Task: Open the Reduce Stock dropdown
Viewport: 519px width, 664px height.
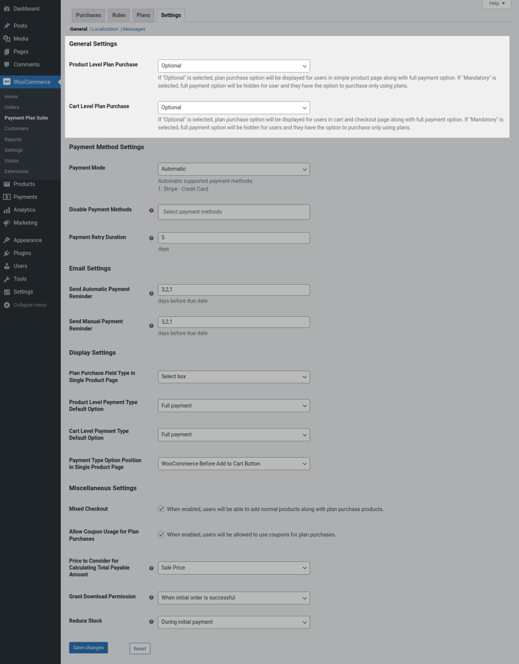Action: point(234,622)
